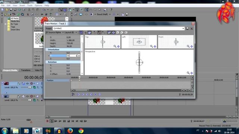Click the zoom magnifier in the Front viewport
Image resolution: width=239 pixels, height=134 pixels.
tap(188, 46)
